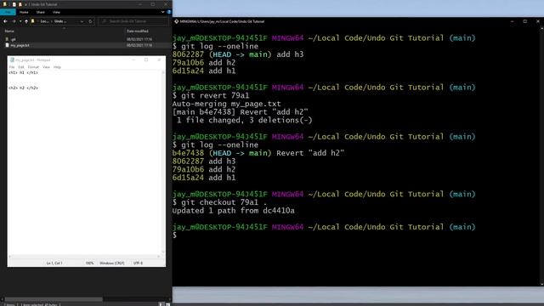544x306 pixels.
Task: Click the last empty '$' prompt in the terminal
Action: pyautogui.click(x=174, y=235)
